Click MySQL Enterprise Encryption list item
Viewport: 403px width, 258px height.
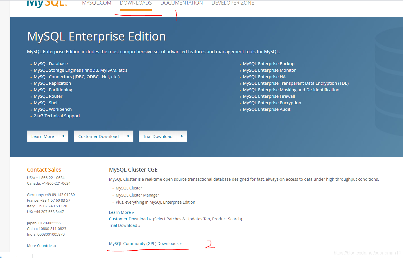(272, 103)
